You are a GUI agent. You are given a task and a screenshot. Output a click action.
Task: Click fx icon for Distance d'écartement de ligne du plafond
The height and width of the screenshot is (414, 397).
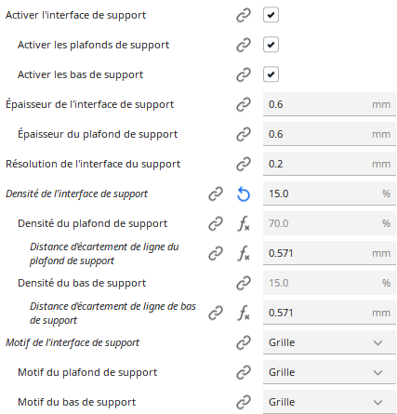coord(244,253)
